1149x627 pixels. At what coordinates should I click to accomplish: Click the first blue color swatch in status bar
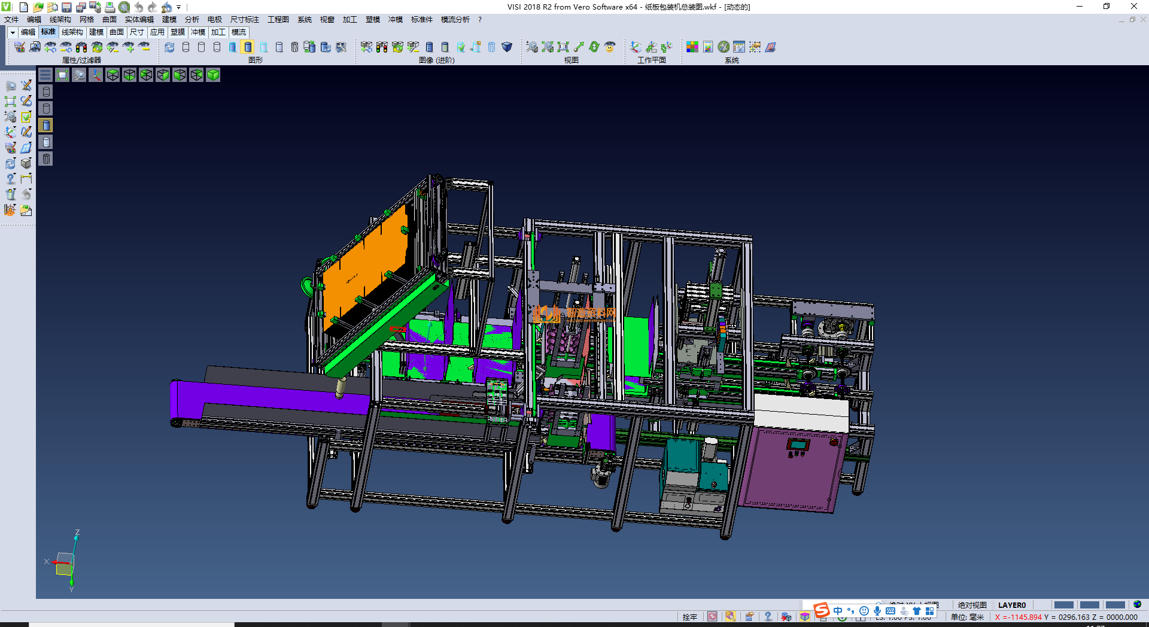[x=1063, y=605]
